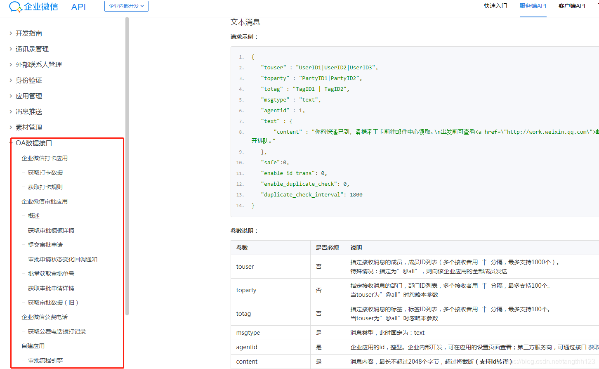This screenshot has height=369, width=599.
Task: Click the "agentid" code line
Action: point(283,111)
